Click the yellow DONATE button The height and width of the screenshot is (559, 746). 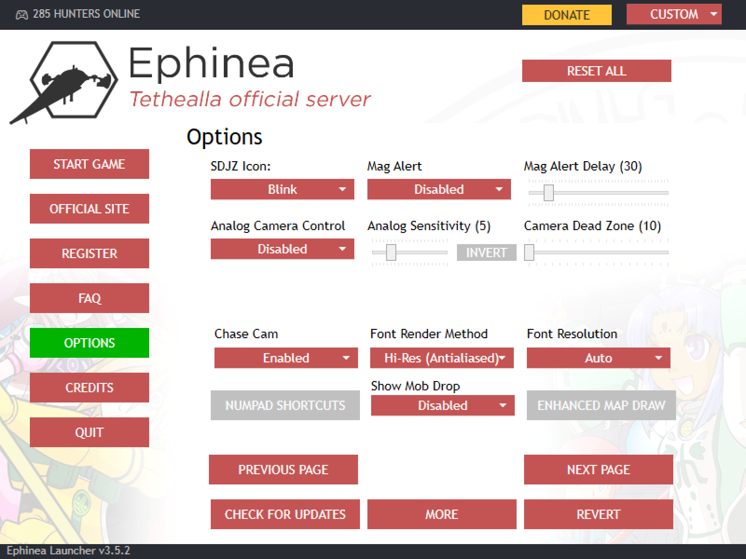(x=567, y=14)
